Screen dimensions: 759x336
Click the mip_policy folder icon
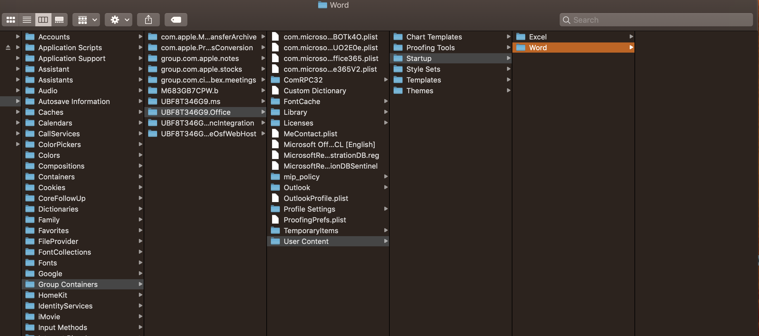tap(275, 176)
